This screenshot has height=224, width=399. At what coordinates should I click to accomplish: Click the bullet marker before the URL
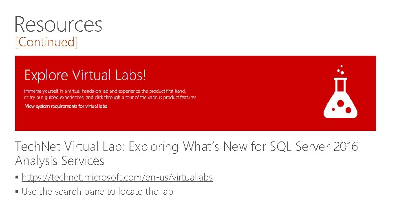pyautogui.click(x=17, y=178)
